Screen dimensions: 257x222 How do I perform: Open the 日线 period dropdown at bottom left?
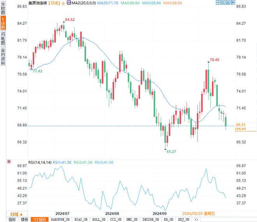[17, 214]
